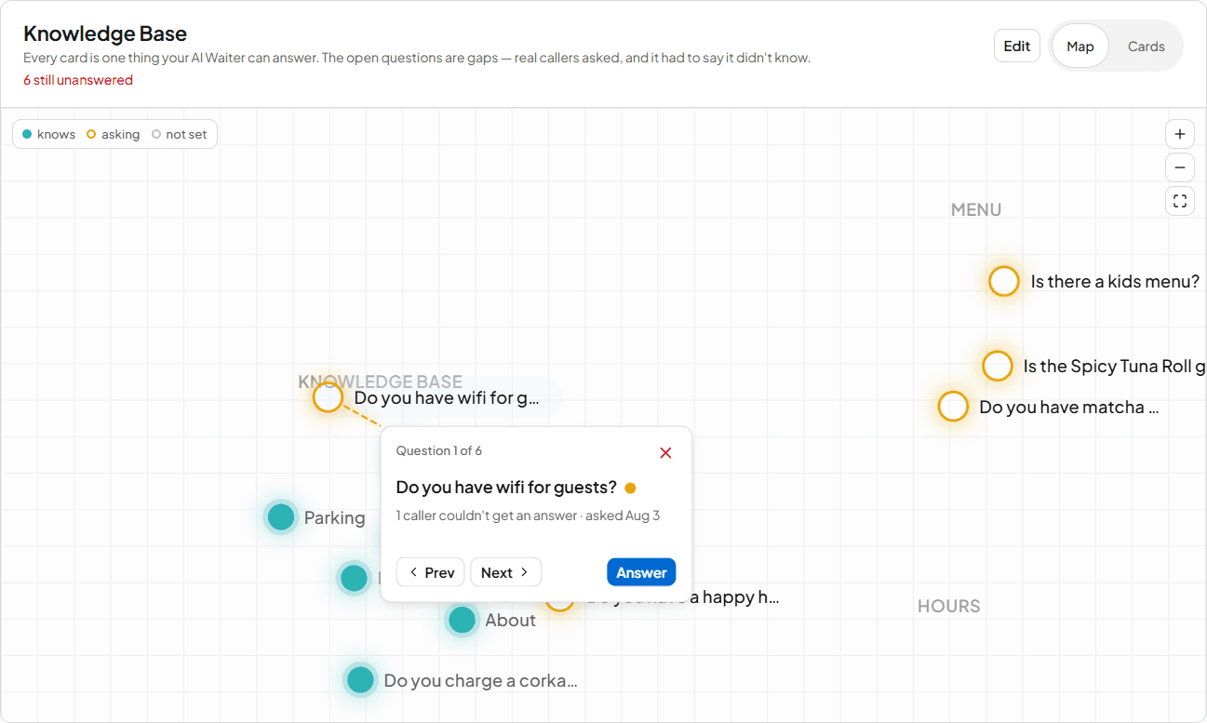Click the wifi question orange node circle
Screen dimensions: 1207x723
tap(328, 397)
